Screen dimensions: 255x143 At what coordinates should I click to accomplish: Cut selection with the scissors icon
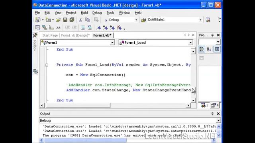tap(80, 20)
